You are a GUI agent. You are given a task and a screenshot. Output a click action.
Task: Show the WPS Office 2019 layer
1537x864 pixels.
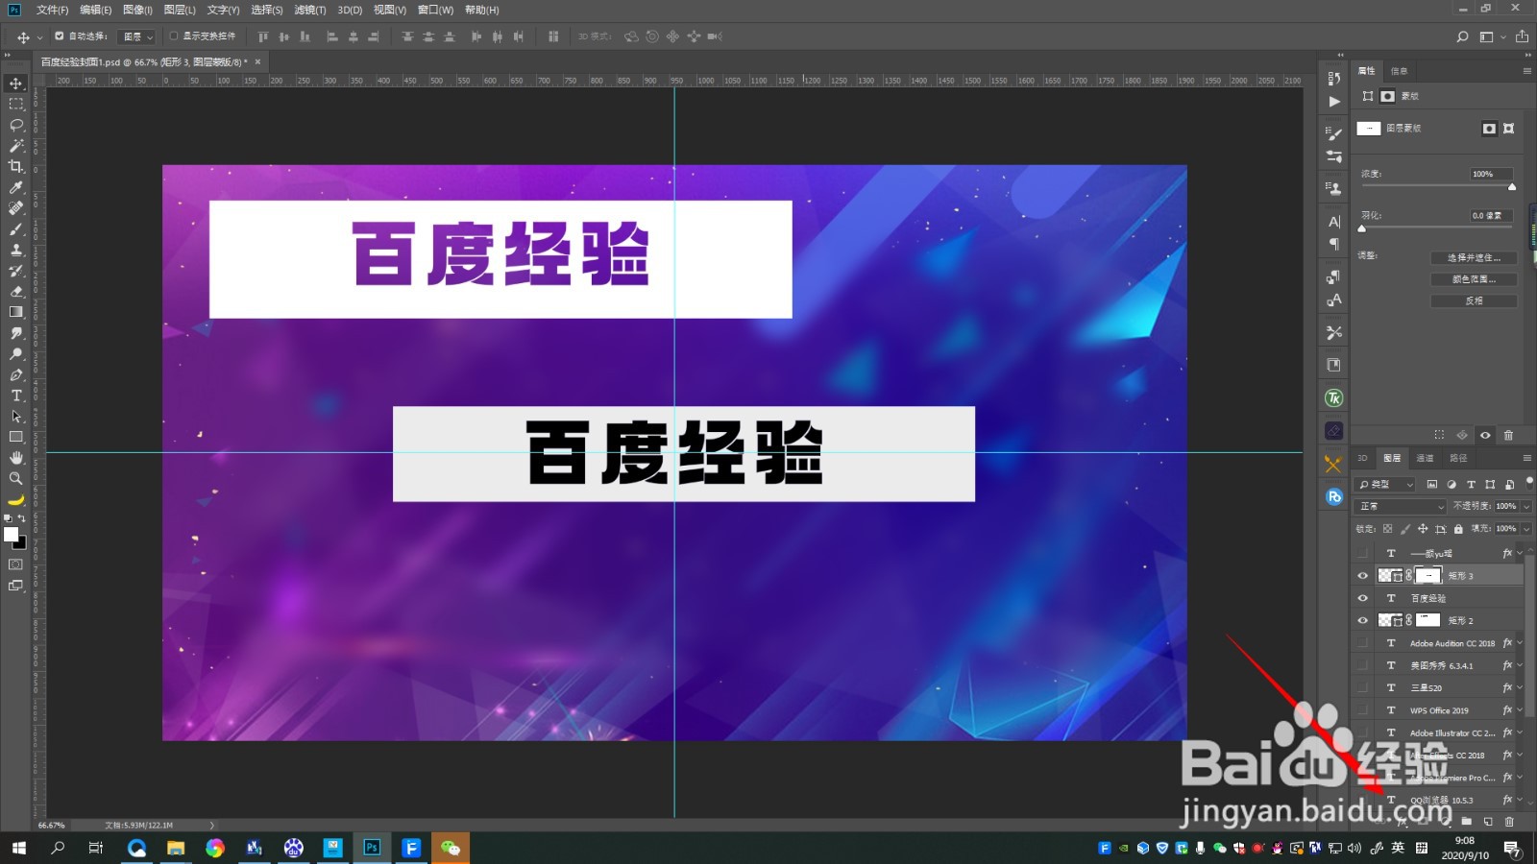point(1362,710)
